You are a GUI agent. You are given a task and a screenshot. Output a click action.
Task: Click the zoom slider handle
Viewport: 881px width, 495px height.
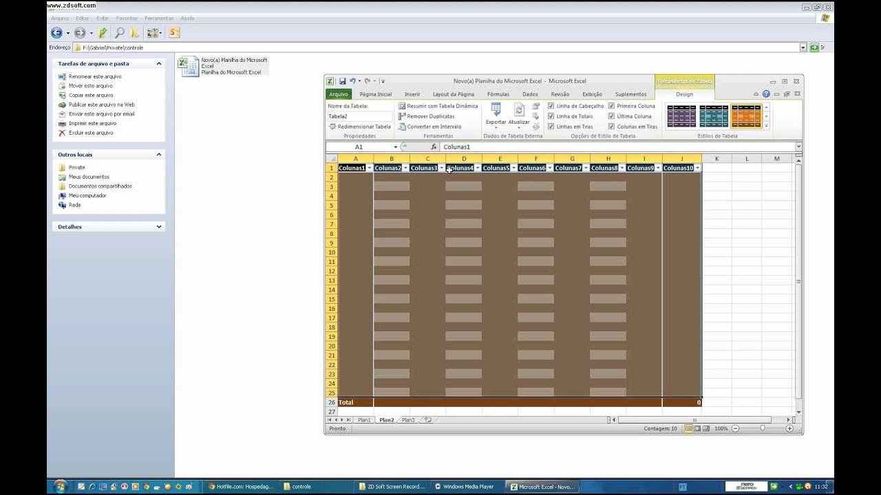762,428
